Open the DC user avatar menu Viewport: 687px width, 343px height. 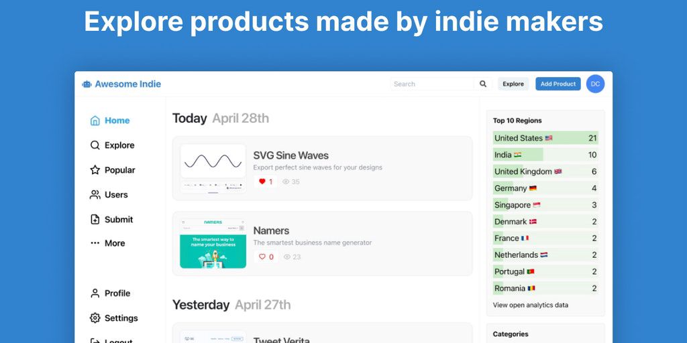pos(595,84)
